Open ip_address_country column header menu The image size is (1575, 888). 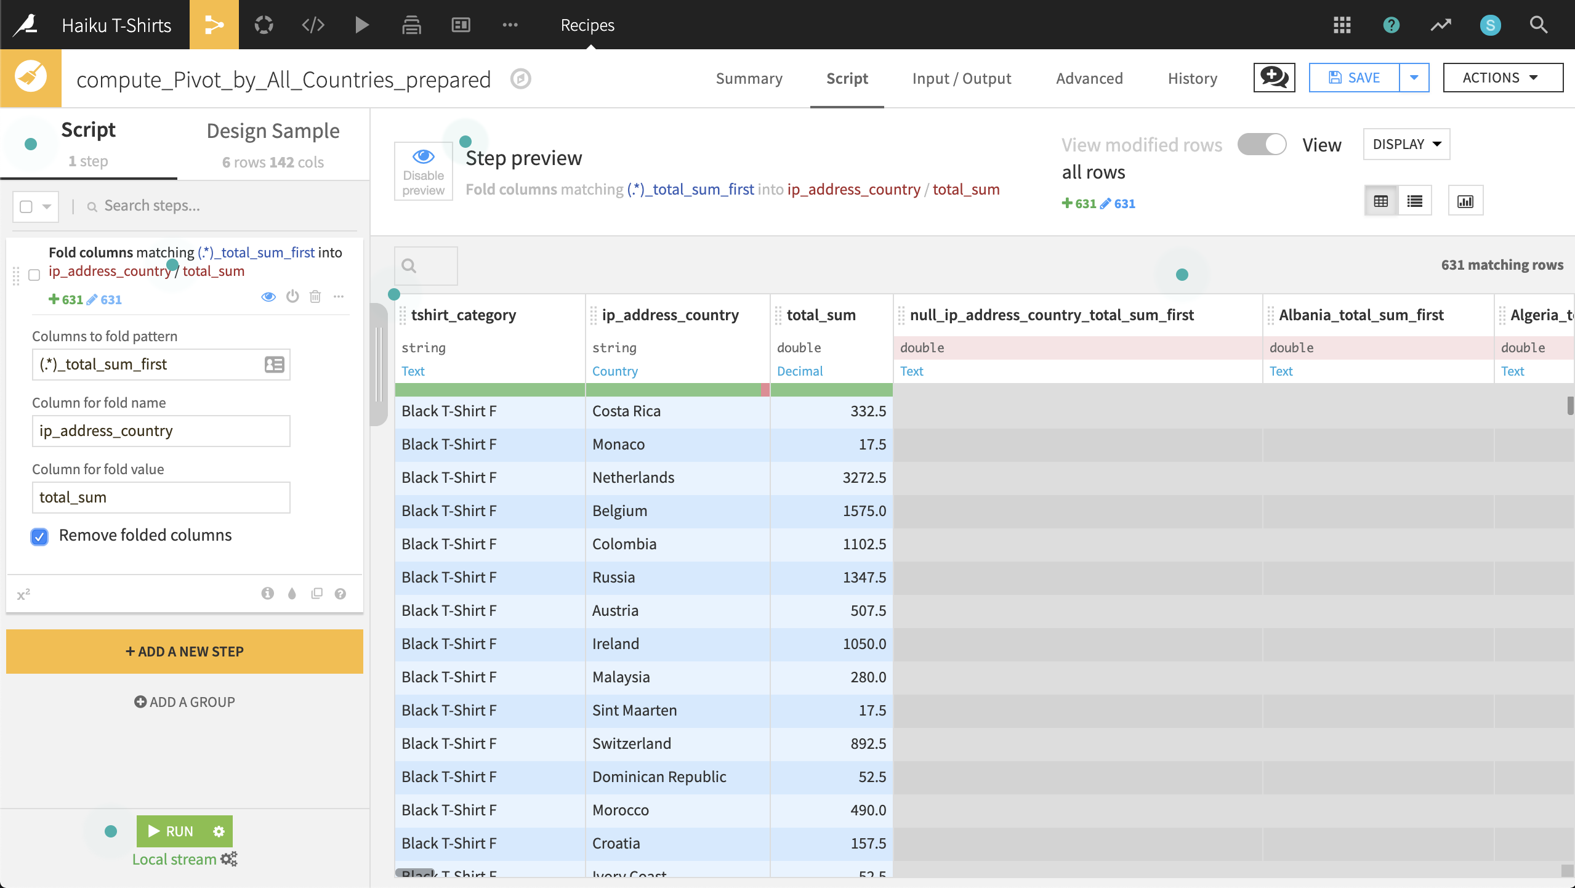tap(670, 315)
